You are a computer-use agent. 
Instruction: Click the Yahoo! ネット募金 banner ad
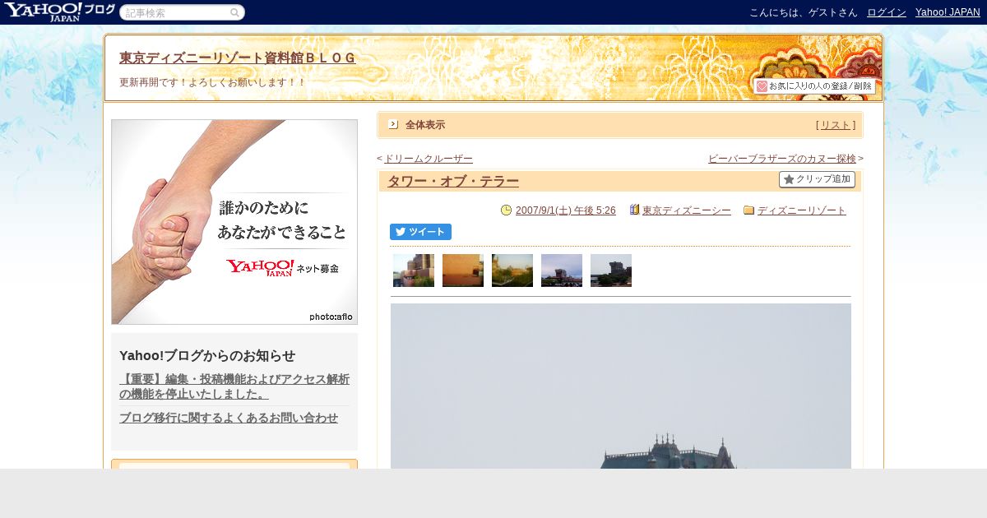(x=234, y=222)
